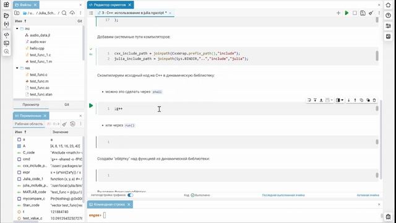Screen dimensions: 396x223
Task: Search files with the magnifier icon
Action: (64, 13)
